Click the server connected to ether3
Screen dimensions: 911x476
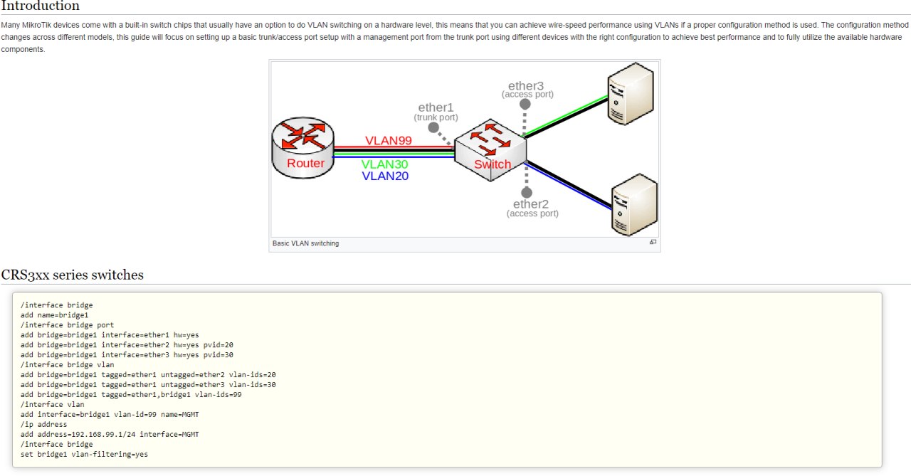pos(629,92)
